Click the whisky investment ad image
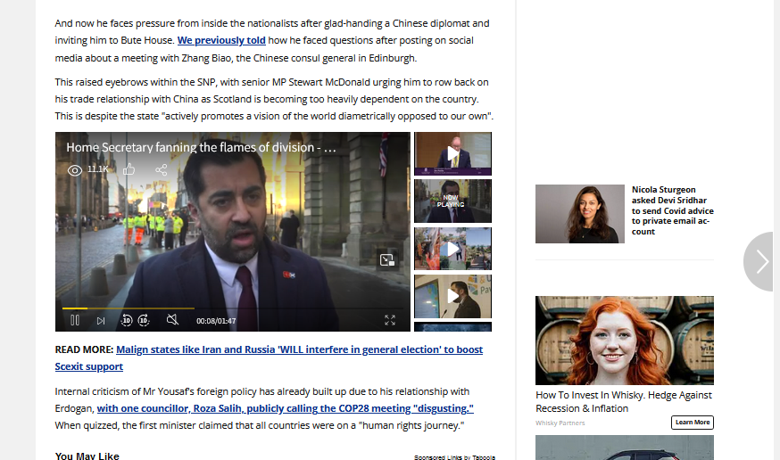The image size is (780, 460). point(625,341)
